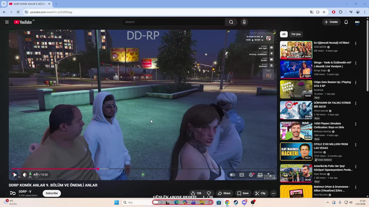Go forward with the browser forward arrow

tap(11, 12)
